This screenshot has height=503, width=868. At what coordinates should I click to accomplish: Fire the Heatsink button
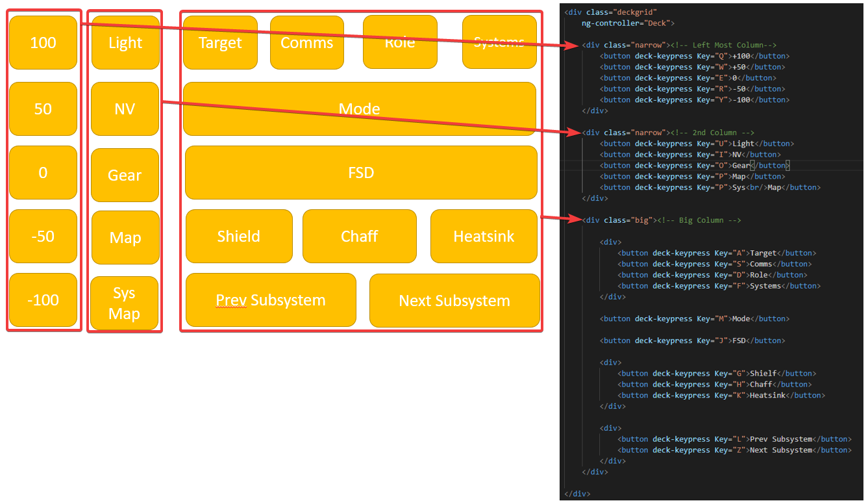(484, 236)
